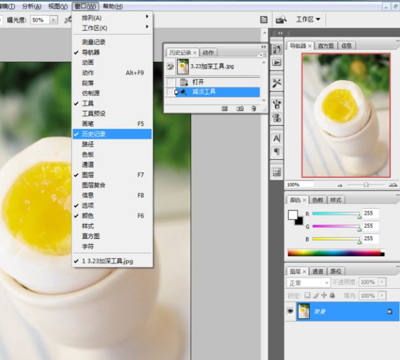The width and height of the screenshot is (400, 360).
Task: Create new document from current state in History panel
Action: [224, 109]
